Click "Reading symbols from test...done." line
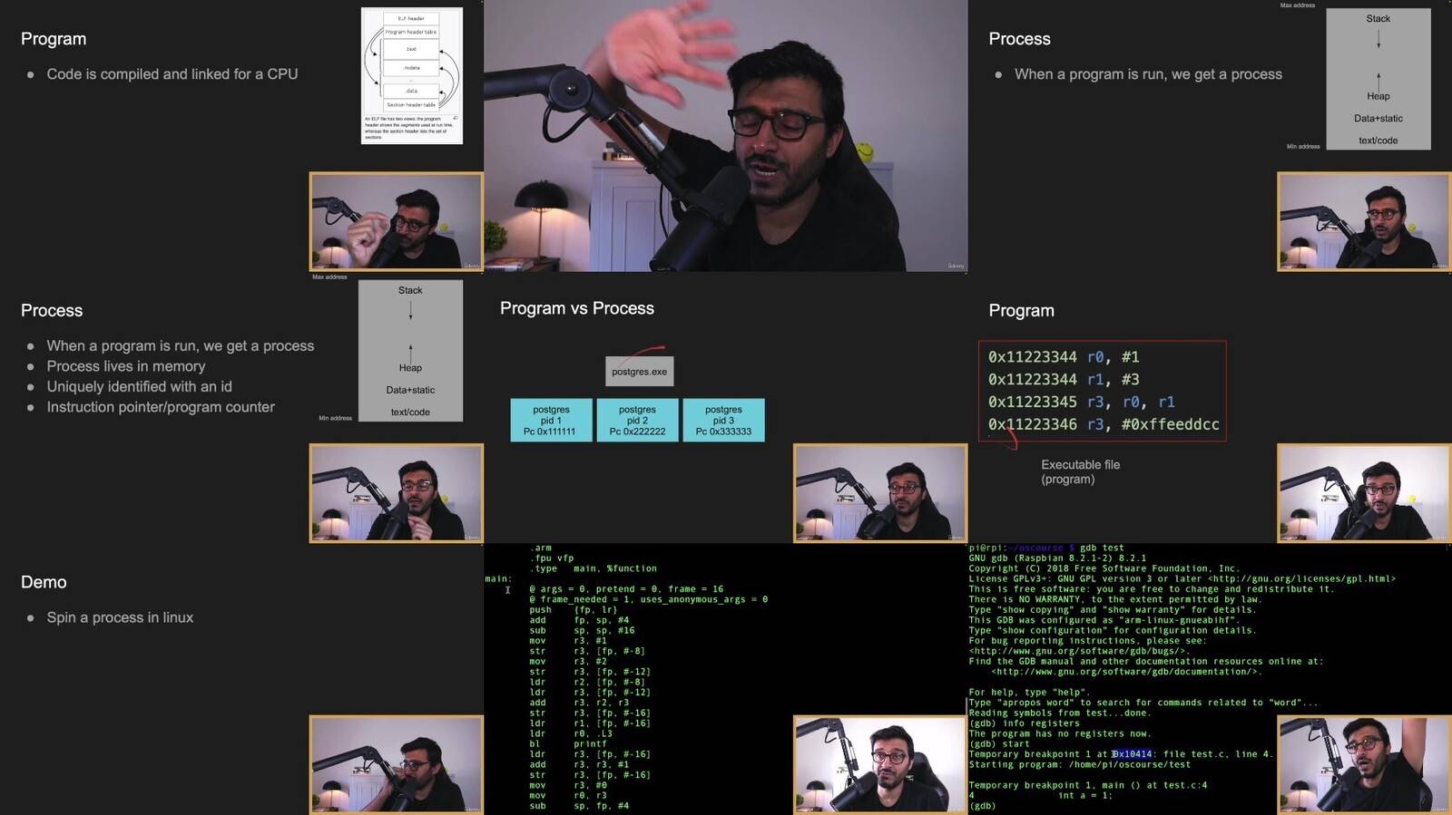The width and height of the screenshot is (1452, 815). click(x=1059, y=713)
